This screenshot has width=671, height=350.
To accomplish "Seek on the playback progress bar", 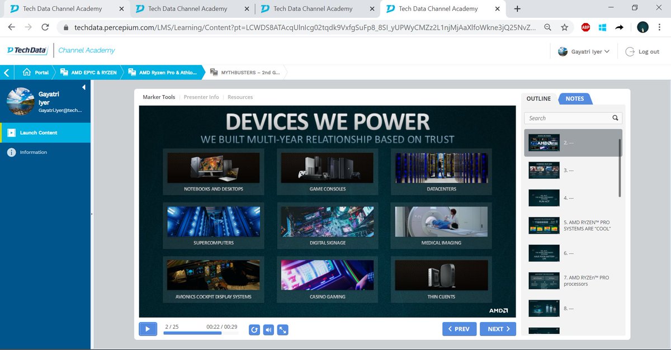I will 201,333.
